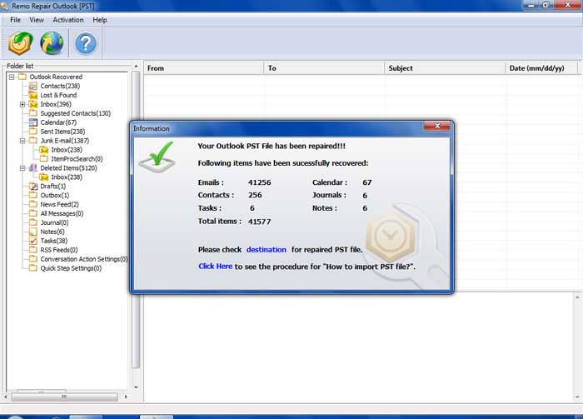Open the File menu
Screen dimensions: 583x419
point(15,20)
